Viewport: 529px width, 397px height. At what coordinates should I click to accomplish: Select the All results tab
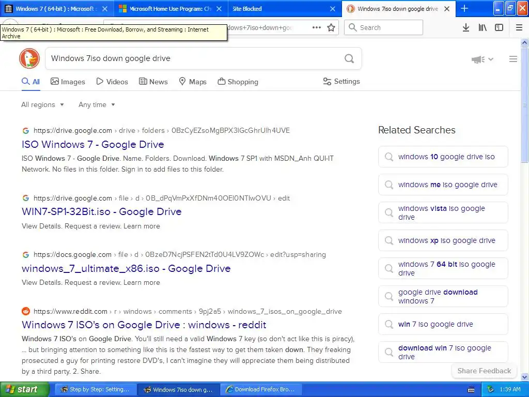coord(30,82)
